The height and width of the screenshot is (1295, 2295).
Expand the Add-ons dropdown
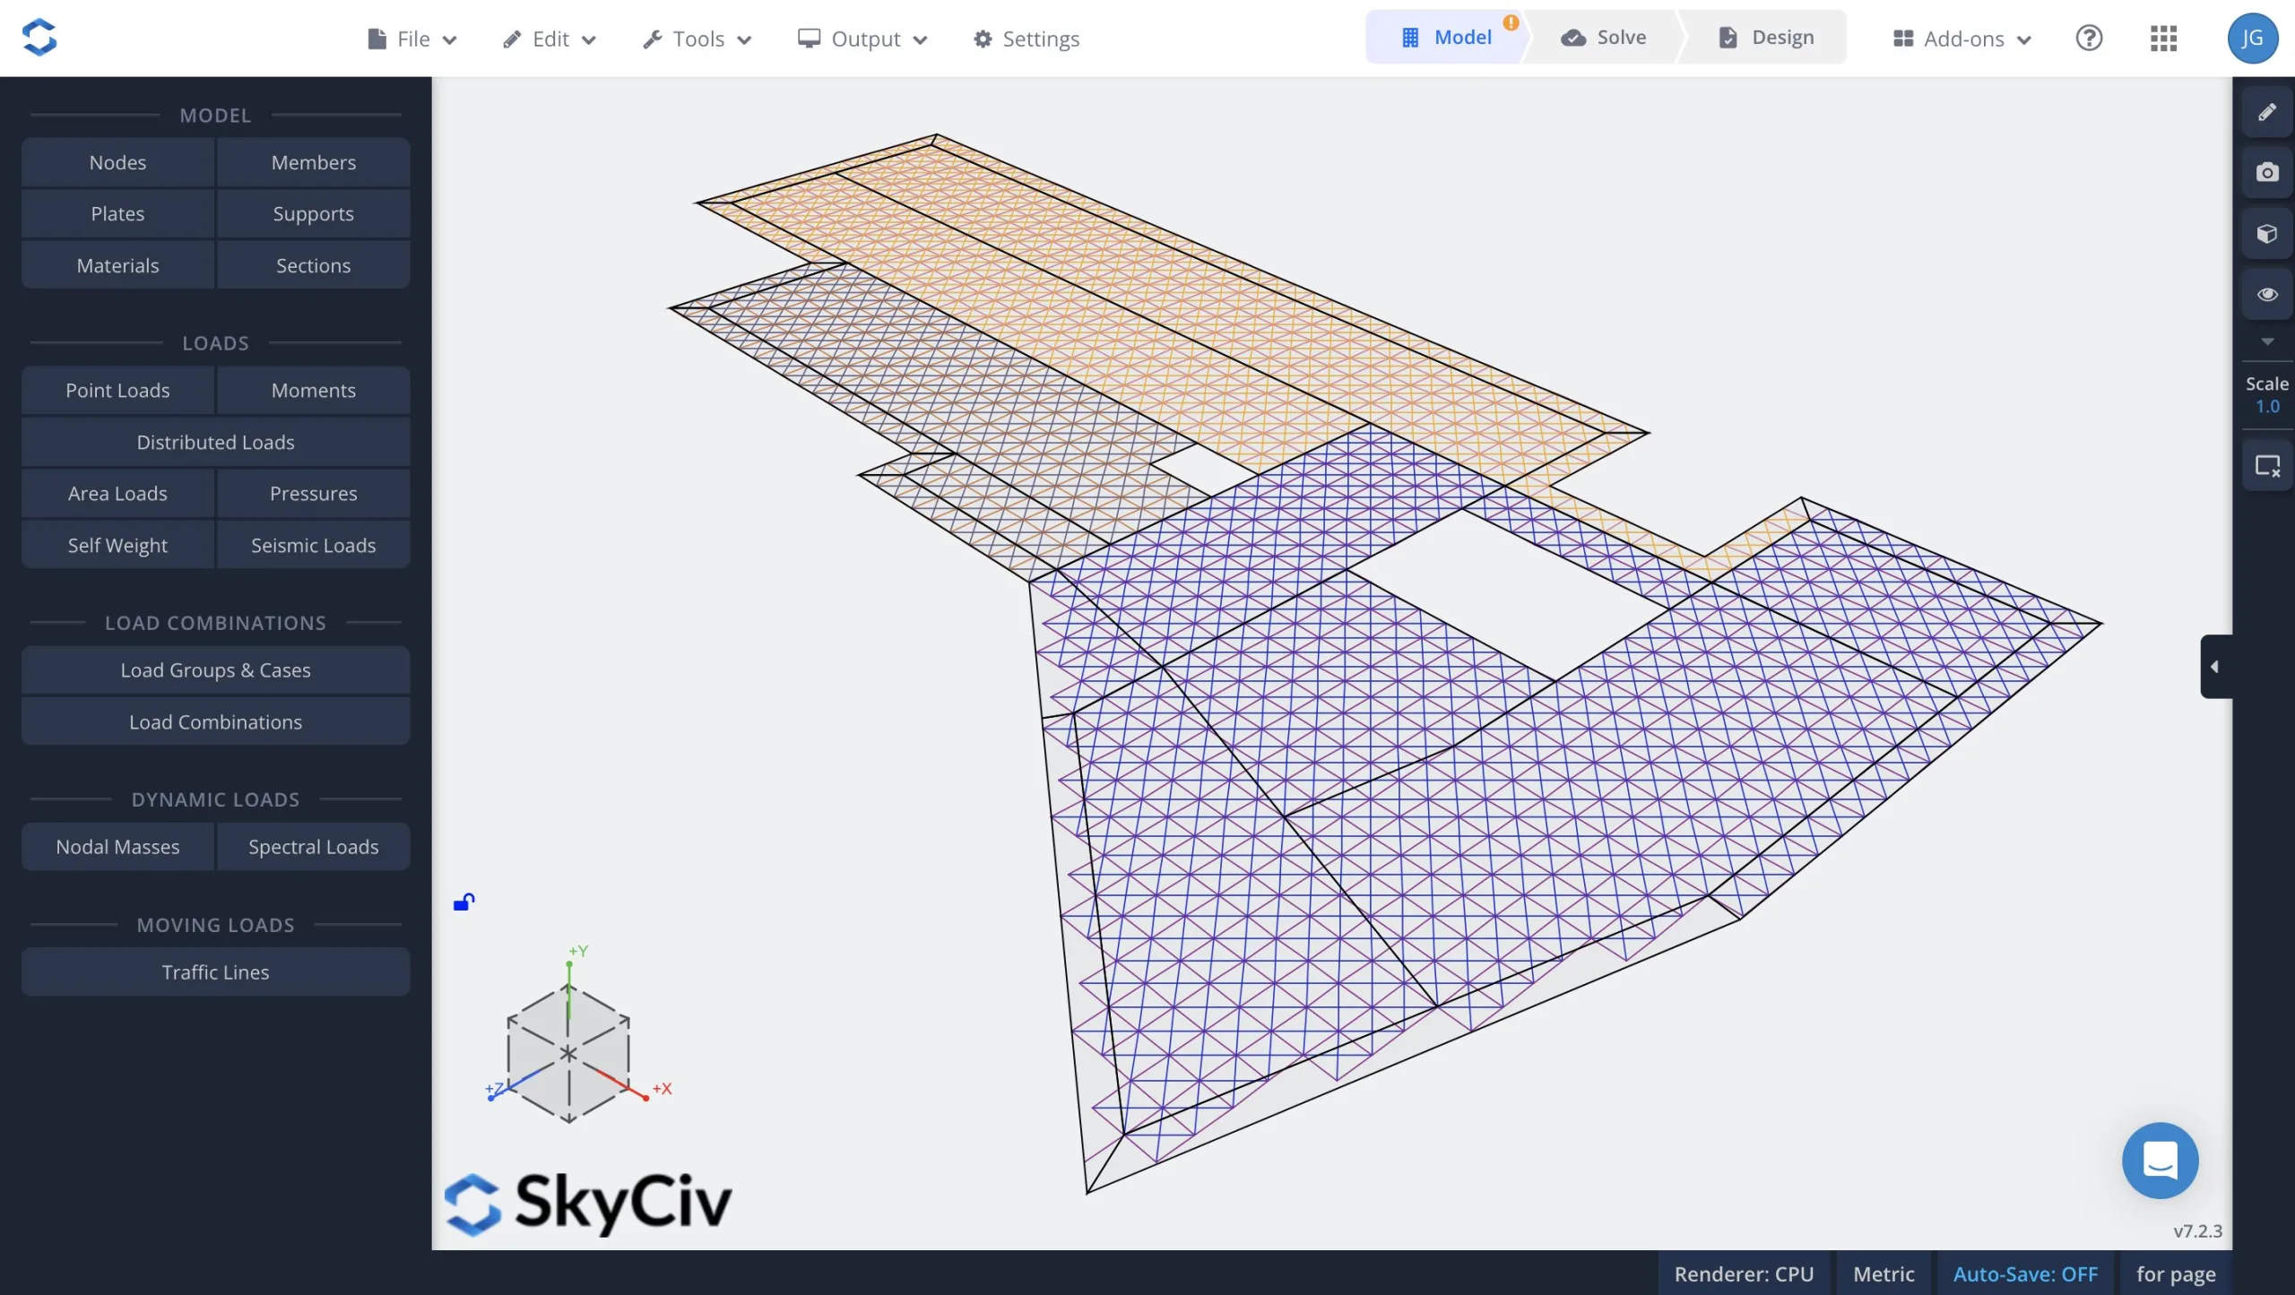pyautogui.click(x=1962, y=39)
